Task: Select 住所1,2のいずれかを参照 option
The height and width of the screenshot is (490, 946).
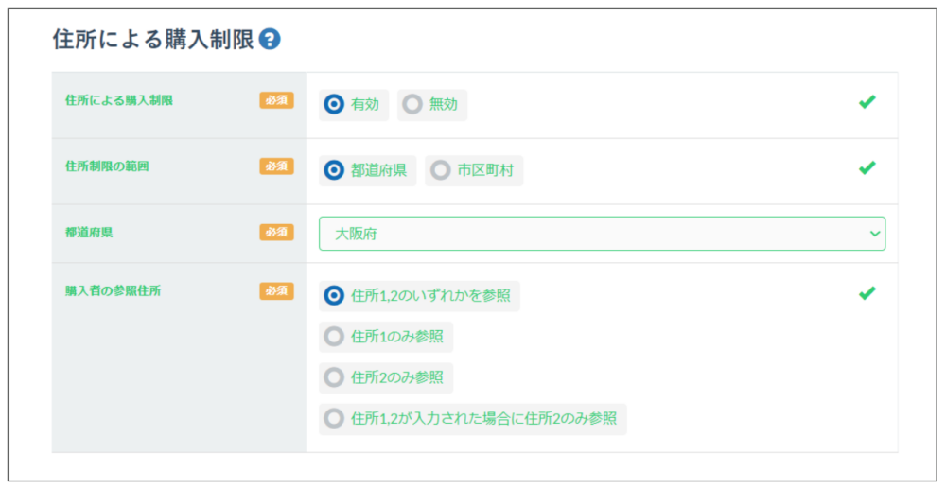Action: 334,296
